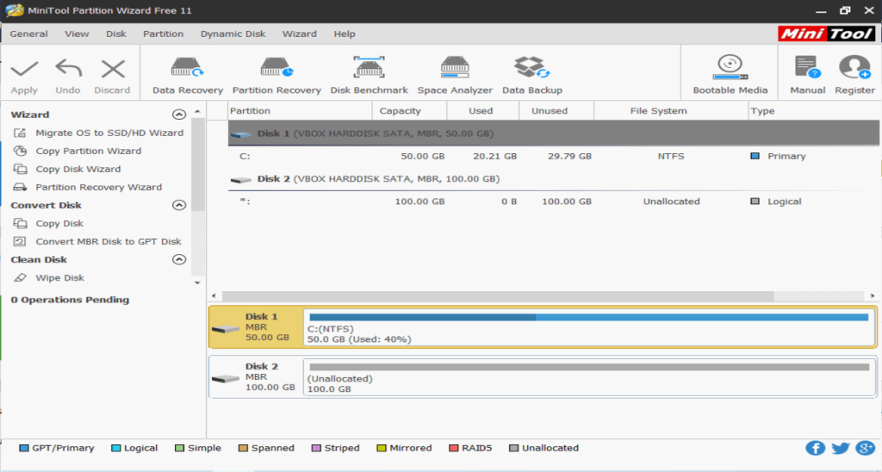Click the Discard X icon

click(x=113, y=69)
